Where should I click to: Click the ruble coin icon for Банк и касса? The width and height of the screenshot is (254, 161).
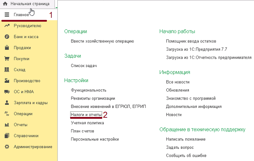(x=7, y=37)
